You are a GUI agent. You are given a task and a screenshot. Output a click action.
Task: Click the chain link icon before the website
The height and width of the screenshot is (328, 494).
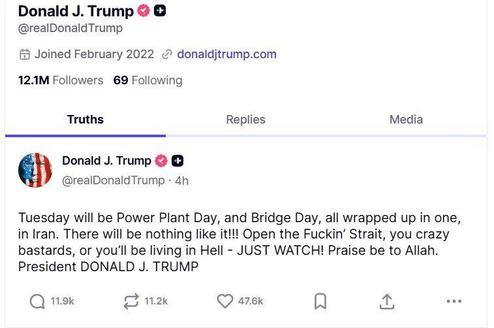(x=167, y=54)
